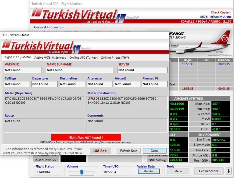Switch to the Flight Plan / Metar tab
234x178 pixels.
click(x=17, y=57)
